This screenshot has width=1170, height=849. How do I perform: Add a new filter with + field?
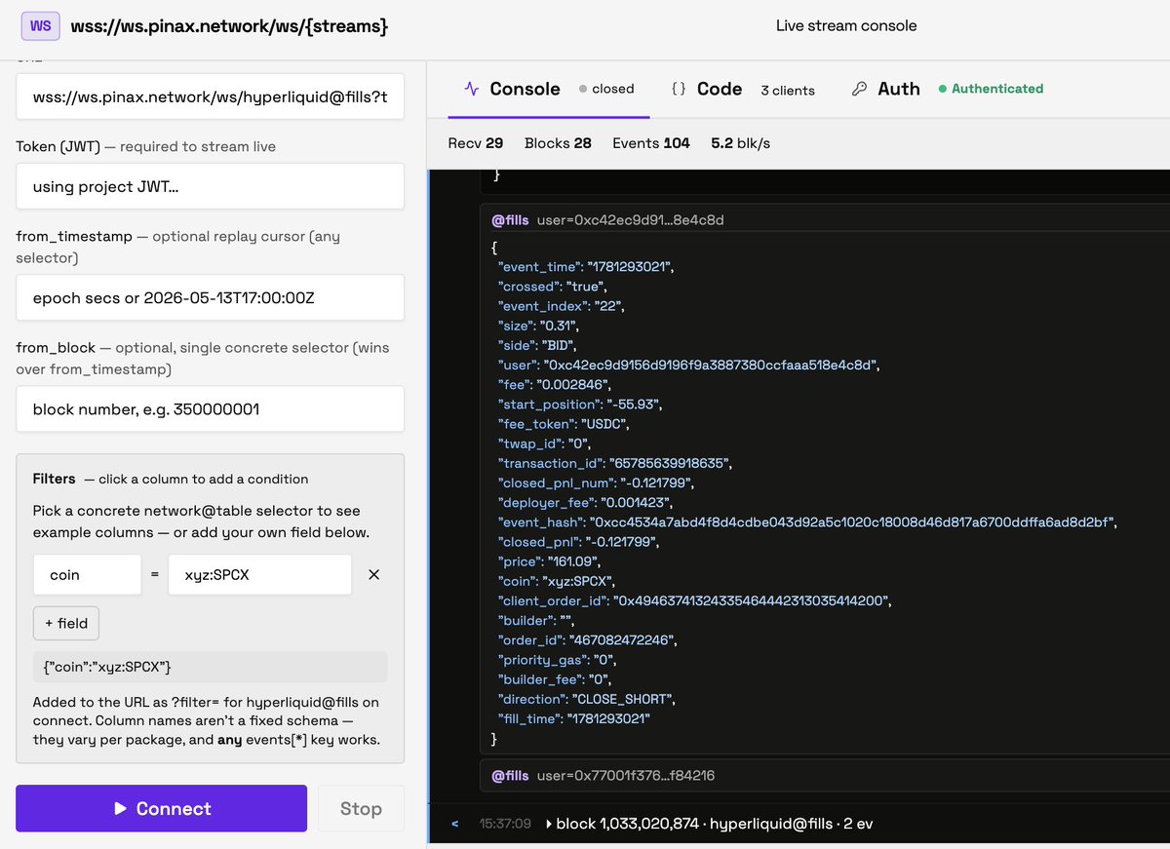click(66, 624)
